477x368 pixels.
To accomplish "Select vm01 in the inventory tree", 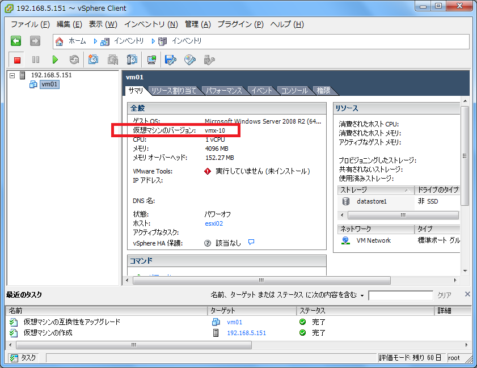I will pyautogui.click(x=49, y=84).
